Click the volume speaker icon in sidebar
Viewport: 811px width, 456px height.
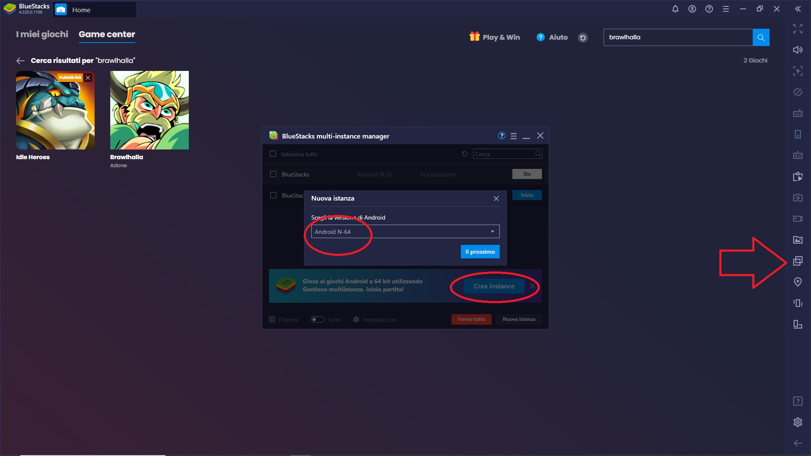pyautogui.click(x=797, y=50)
